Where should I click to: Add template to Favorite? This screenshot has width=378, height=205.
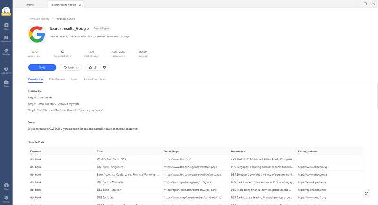tap(70, 68)
